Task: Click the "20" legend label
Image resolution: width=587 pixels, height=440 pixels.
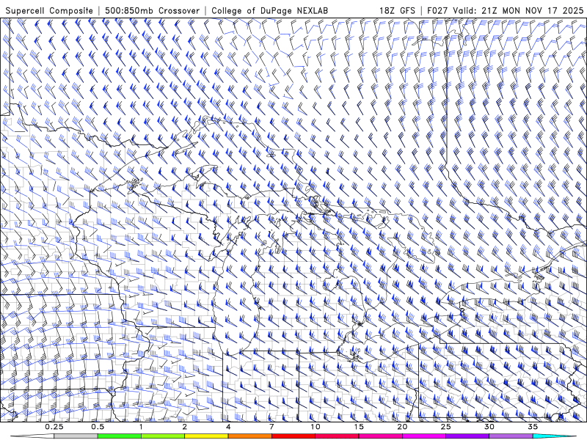Action: (x=402, y=427)
